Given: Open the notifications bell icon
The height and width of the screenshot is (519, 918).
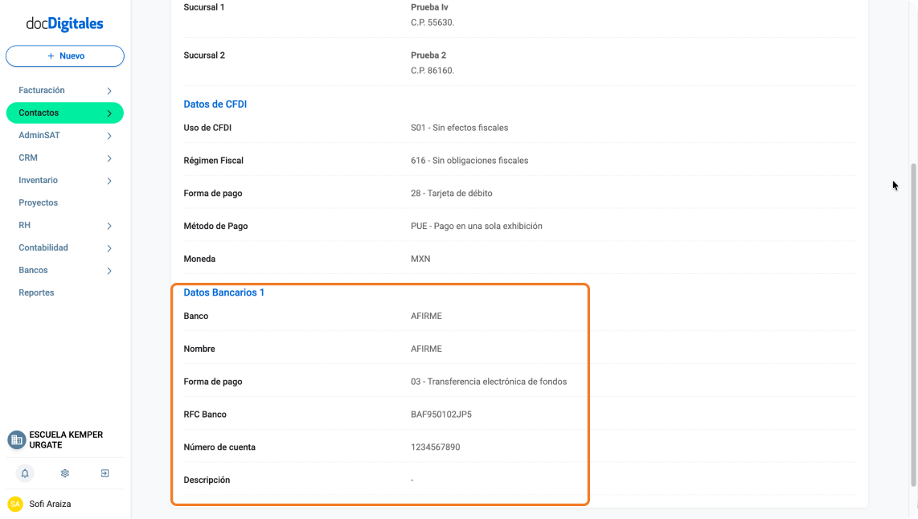Looking at the screenshot, I should coord(25,473).
